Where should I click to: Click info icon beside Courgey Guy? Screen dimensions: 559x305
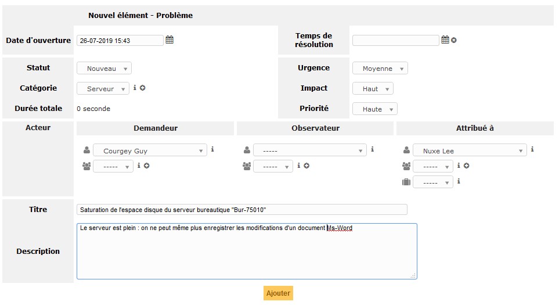tap(212, 149)
